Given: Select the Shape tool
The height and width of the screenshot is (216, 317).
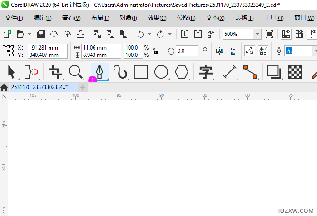Looking at the screenshot, I should 31,72.
